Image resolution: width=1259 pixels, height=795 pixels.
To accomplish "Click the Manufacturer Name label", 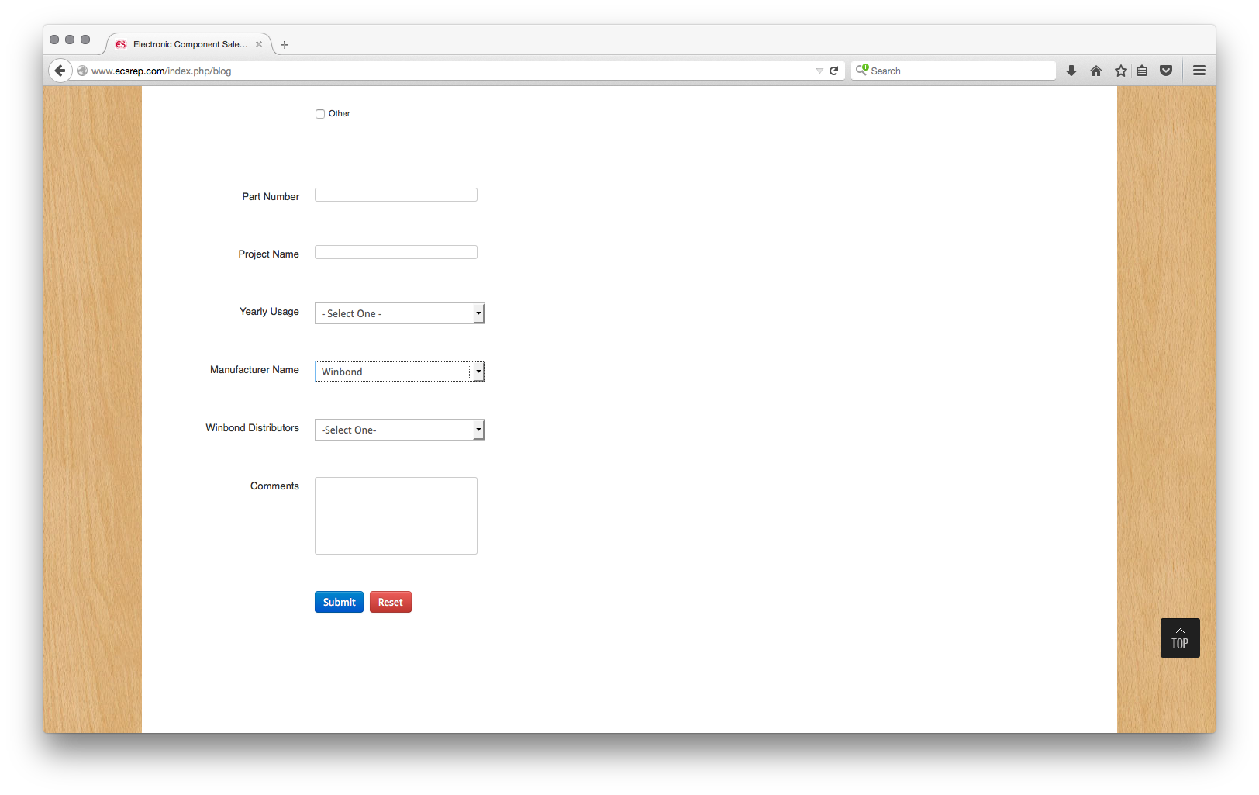I will coord(254,370).
